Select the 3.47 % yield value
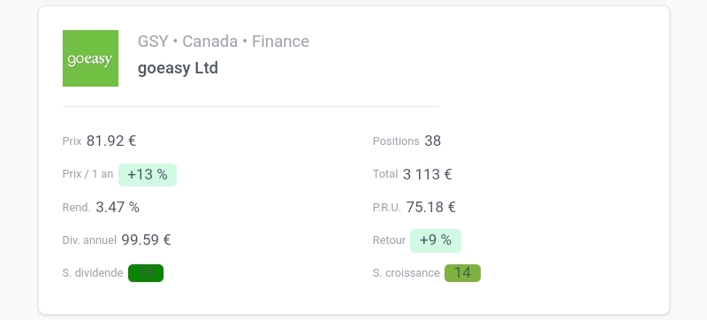The width and height of the screenshot is (707, 320). tap(118, 208)
